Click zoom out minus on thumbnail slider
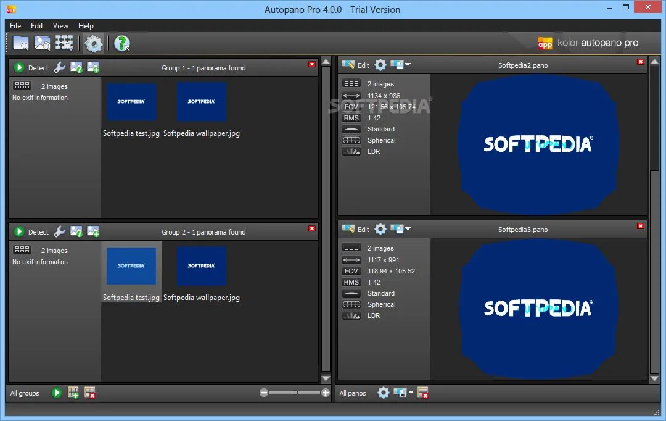This screenshot has height=421, width=666. pos(264,393)
